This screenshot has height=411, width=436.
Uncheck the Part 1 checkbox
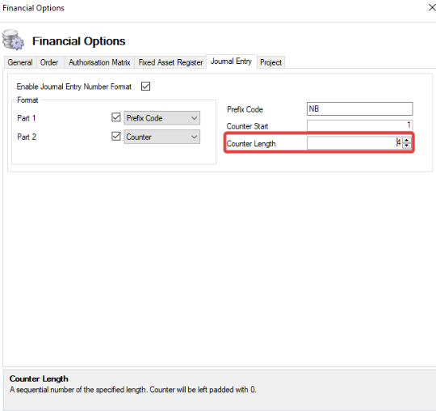click(116, 117)
